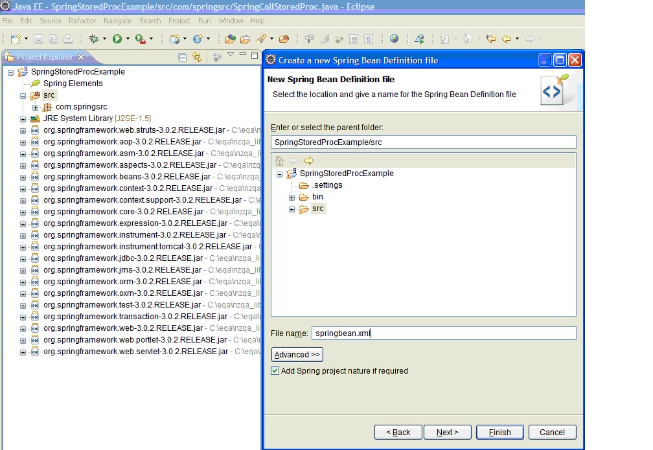Click the New Spring 'S' icon

click(x=198, y=39)
